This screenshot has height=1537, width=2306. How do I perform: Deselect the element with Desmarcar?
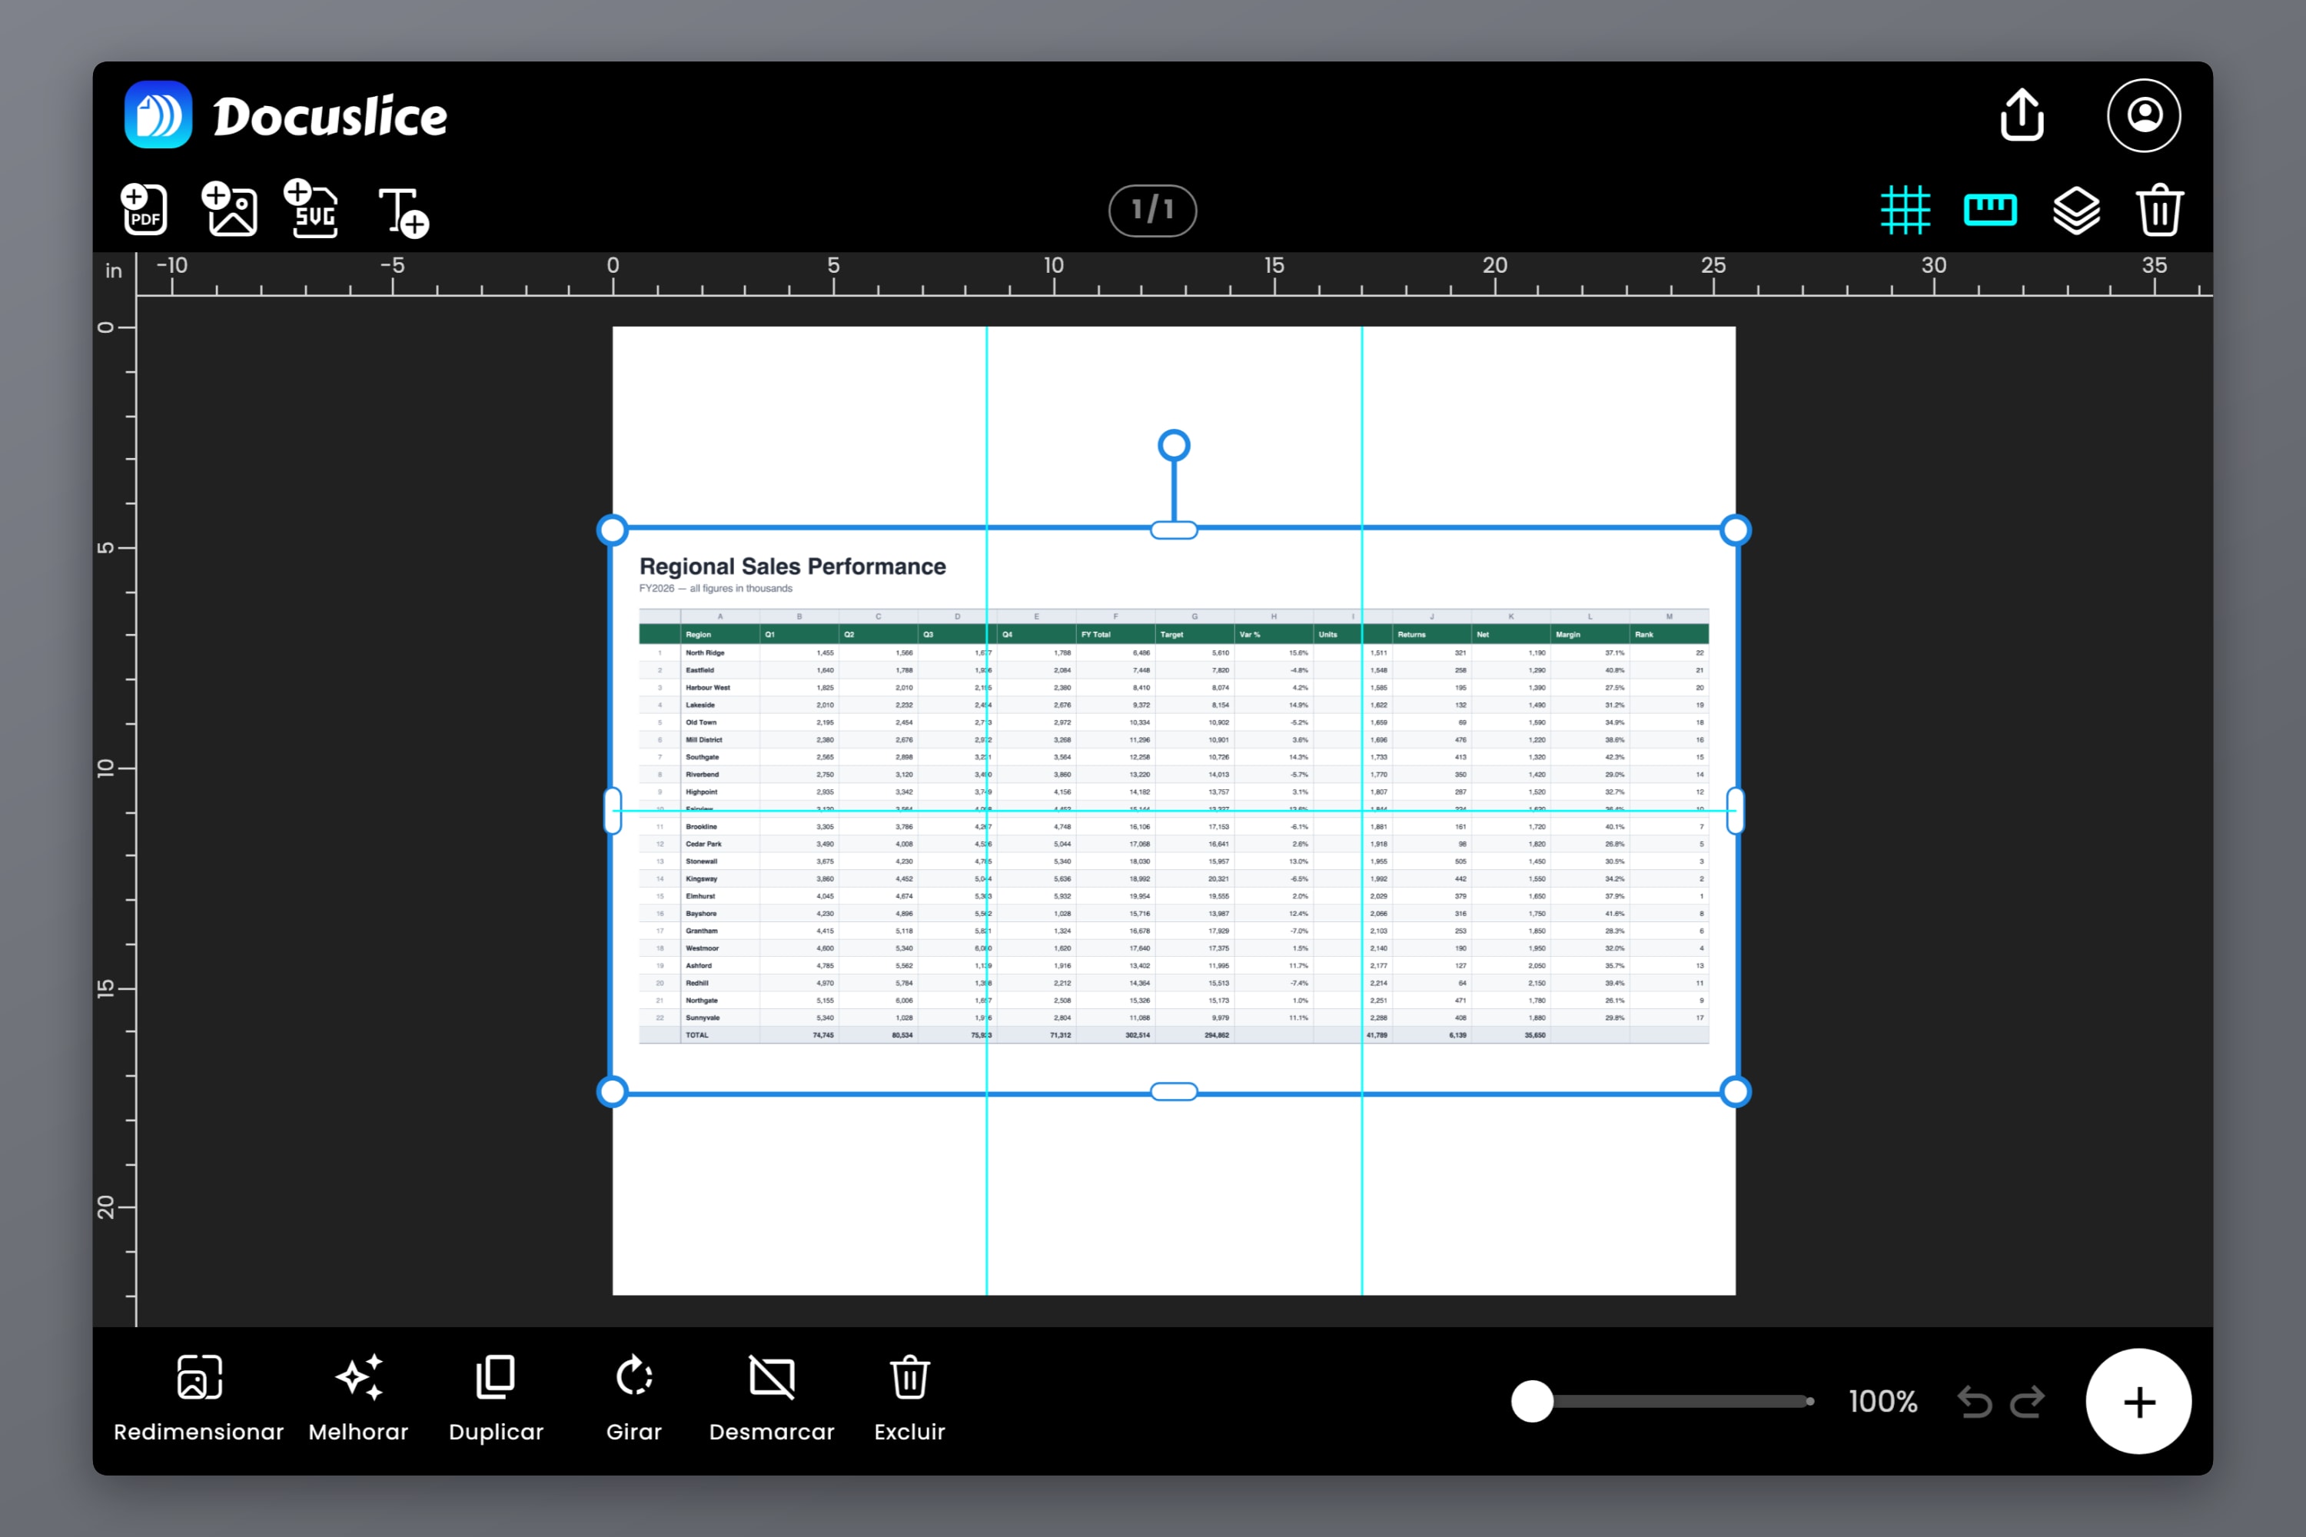tap(772, 1399)
